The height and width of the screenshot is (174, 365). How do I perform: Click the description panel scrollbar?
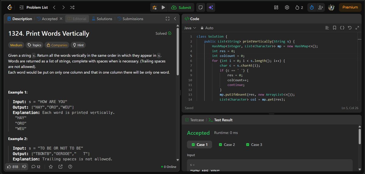click(178, 52)
